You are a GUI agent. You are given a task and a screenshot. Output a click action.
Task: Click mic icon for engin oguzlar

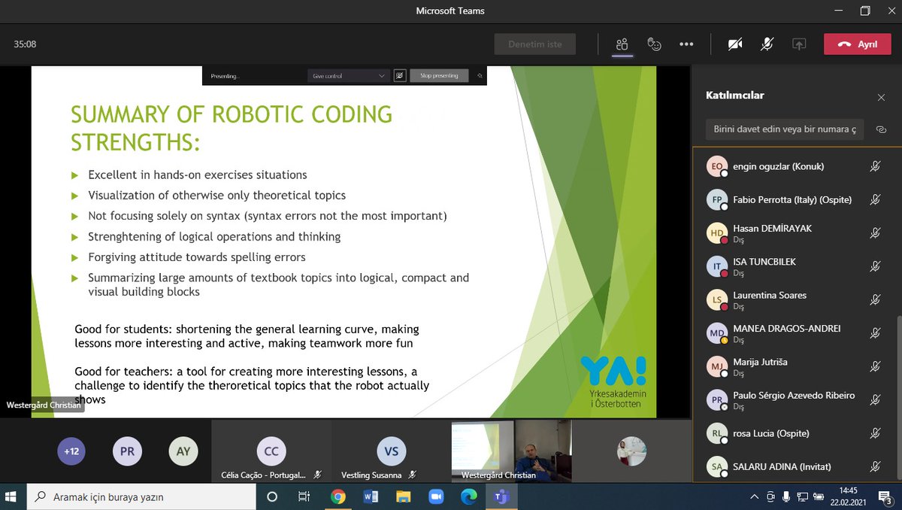(x=875, y=166)
